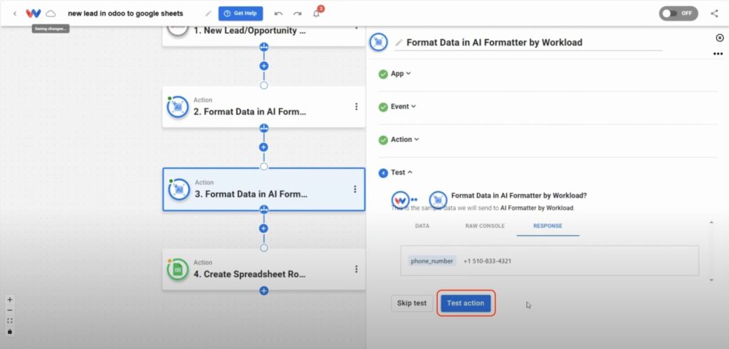Share the workflow via share icon

pos(715,14)
